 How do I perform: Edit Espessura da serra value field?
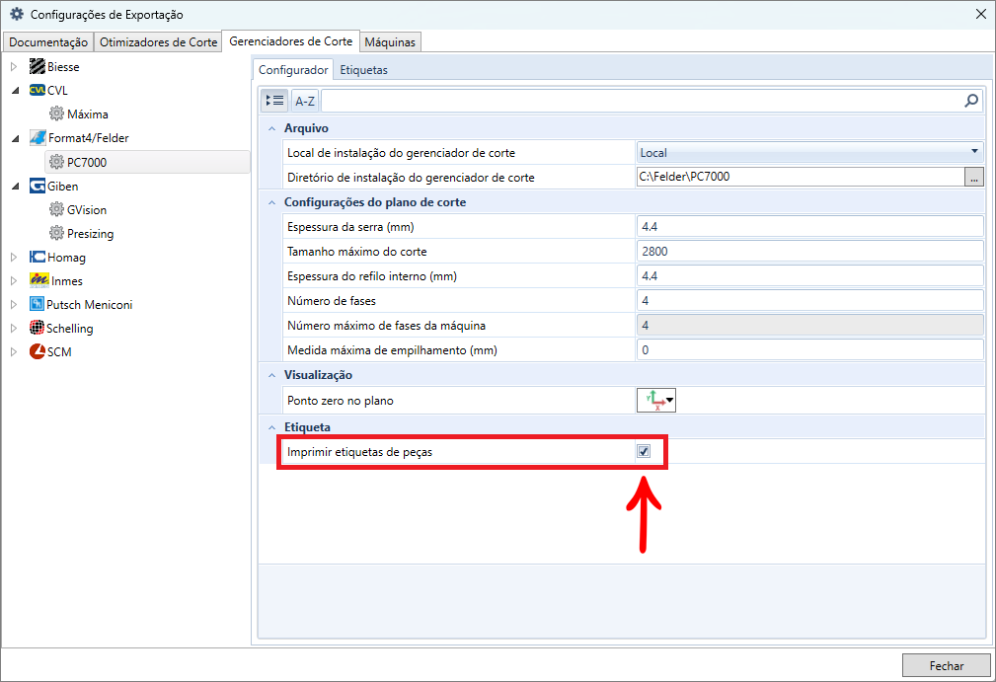coord(809,227)
